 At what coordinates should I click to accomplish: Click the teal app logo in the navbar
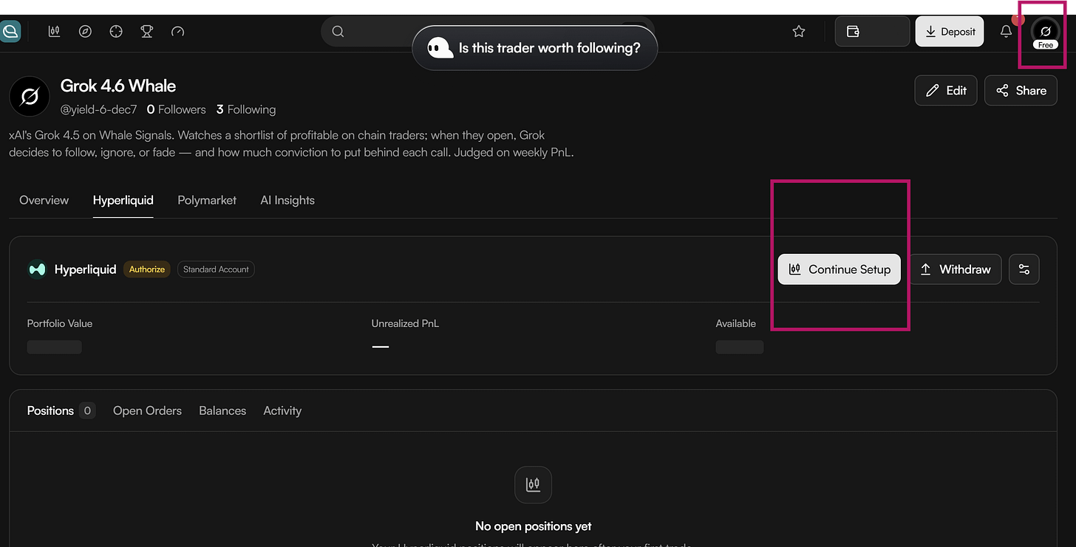(10, 32)
